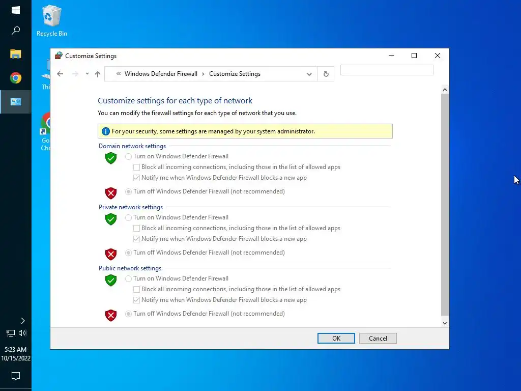
Task: Show hidden system tray icons chevron
Action: tap(22, 321)
